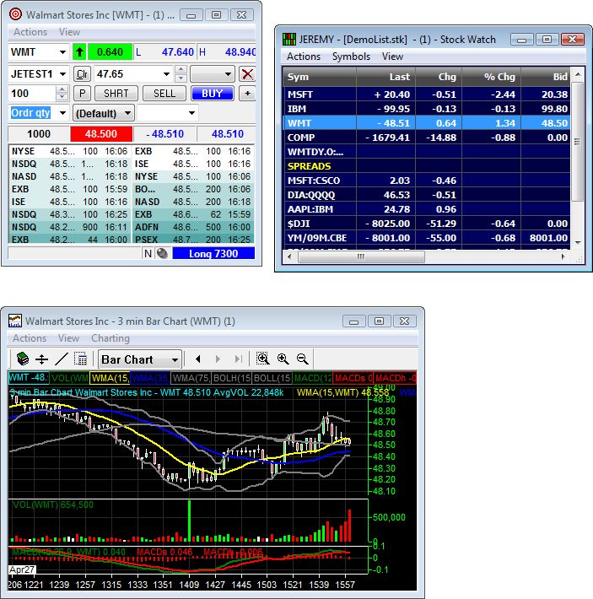Click the P button beside quantity

tap(82, 93)
